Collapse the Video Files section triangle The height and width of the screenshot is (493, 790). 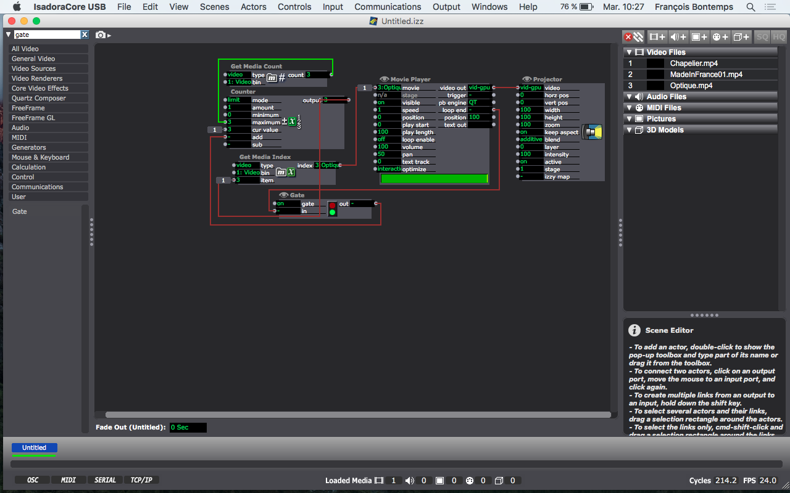point(629,52)
